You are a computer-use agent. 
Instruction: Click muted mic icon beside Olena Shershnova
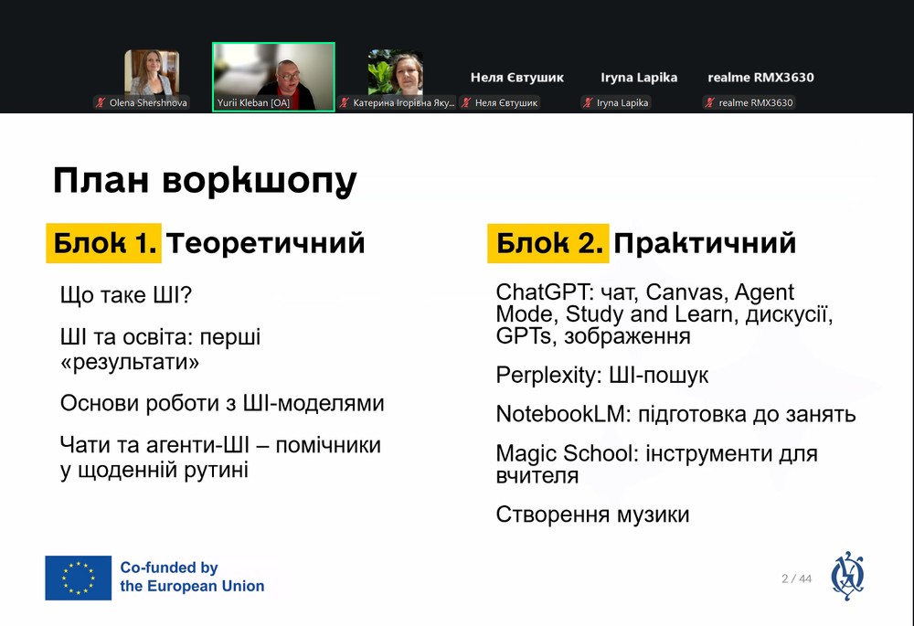[x=101, y=103]
